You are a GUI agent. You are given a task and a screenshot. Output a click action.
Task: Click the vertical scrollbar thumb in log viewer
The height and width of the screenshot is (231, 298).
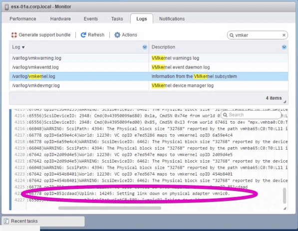click(285, 196)
